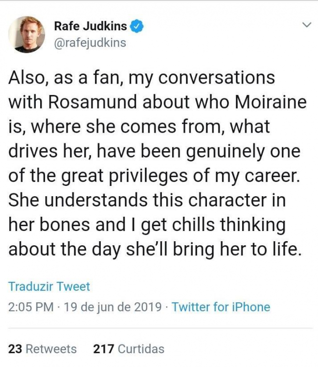View the 23 Retweets list
The height and width of the screenshot is (367, 318).
(x=43, y=349)
